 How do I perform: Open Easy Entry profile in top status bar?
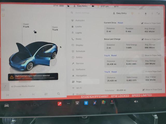tap(81, 6)
